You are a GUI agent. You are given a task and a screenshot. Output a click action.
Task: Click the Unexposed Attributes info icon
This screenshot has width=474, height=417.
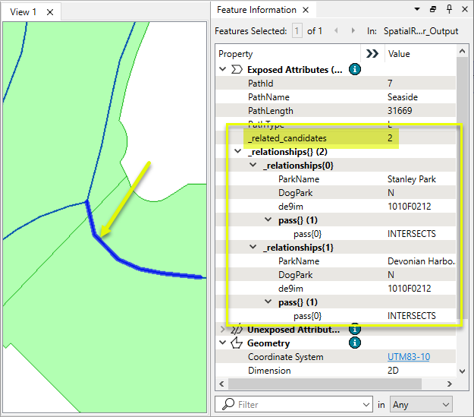pos(354,330)
